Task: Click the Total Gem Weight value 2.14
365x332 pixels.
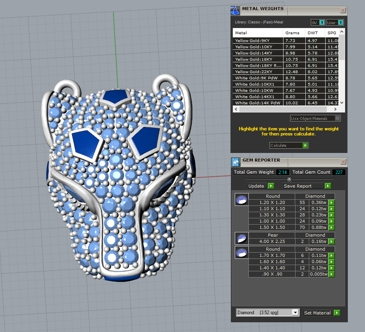Action: (283, 172)
